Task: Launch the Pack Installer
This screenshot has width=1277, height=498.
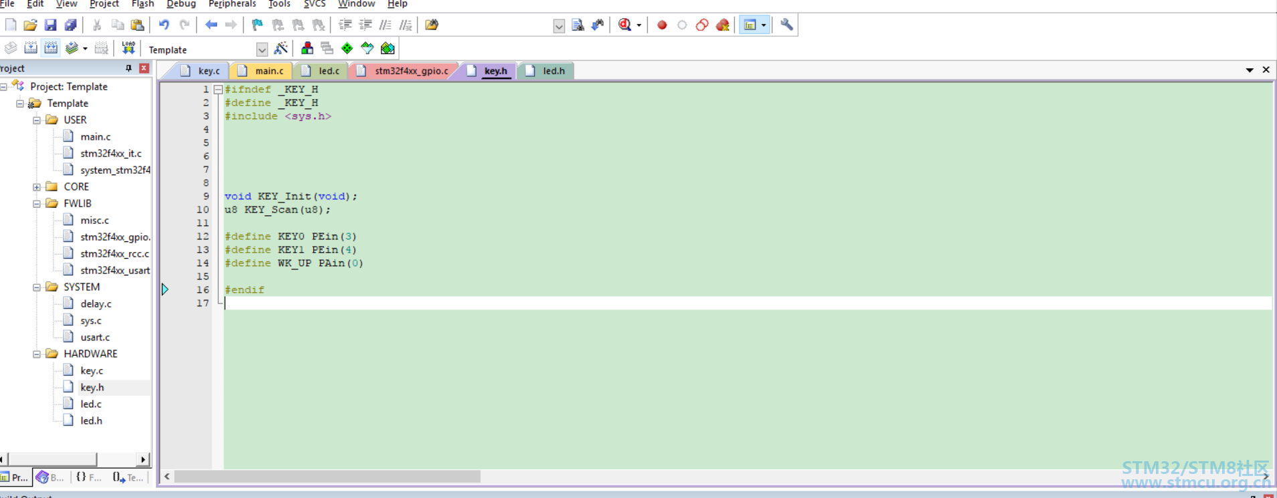Action: 388,48
